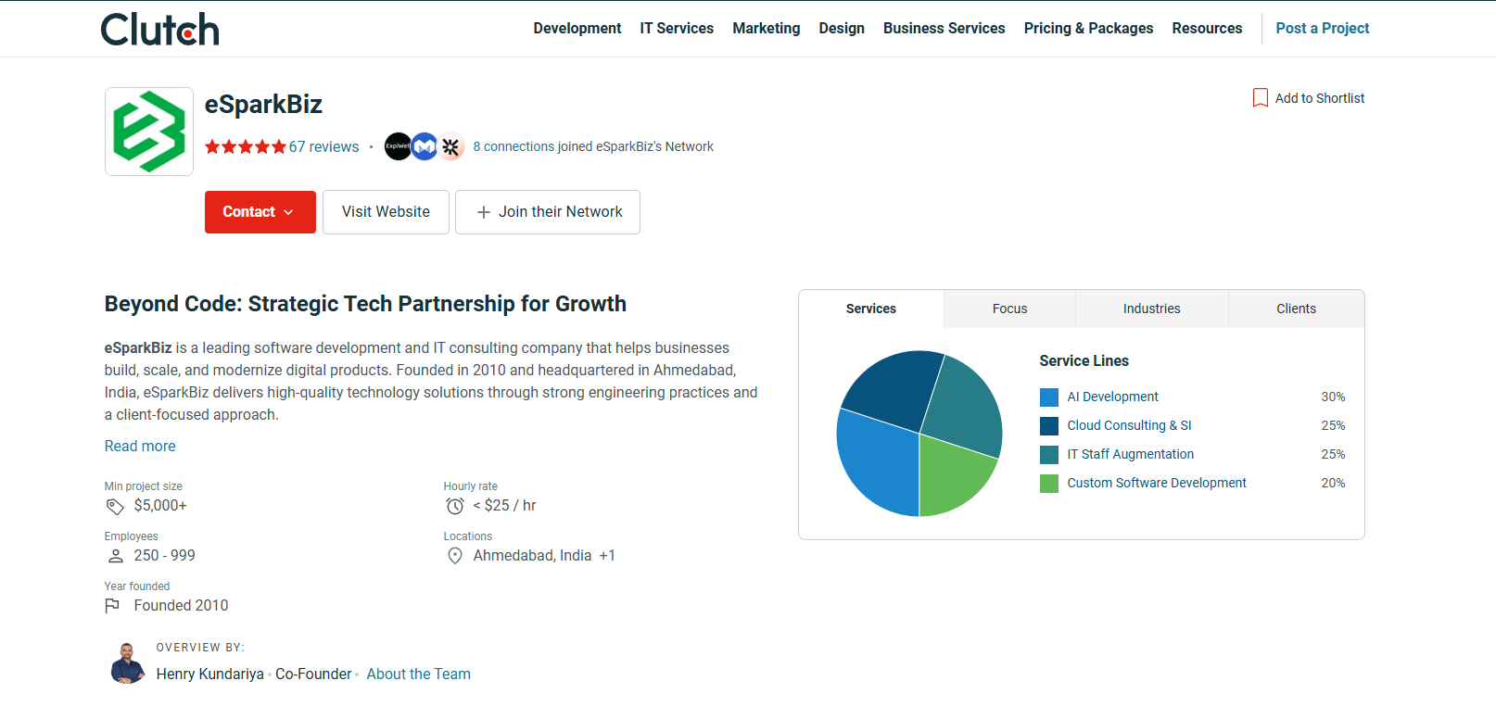Open the Pricing & Packages menu
1496x706 pixels.
(x=1089, y=29)
